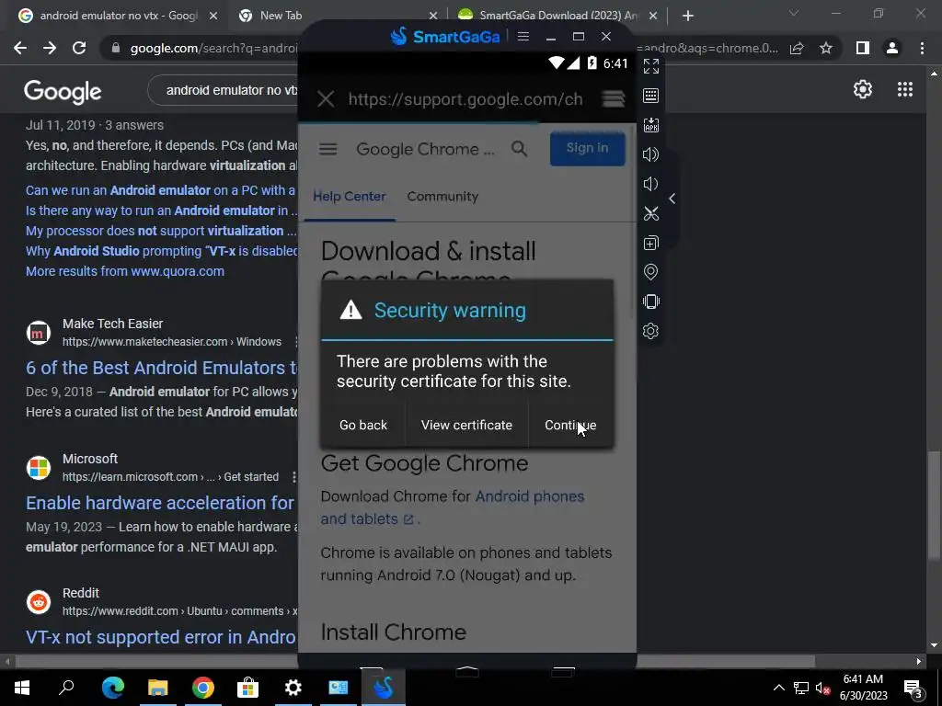
Task: Click the Chrome address bar URL
Action: 213,48
